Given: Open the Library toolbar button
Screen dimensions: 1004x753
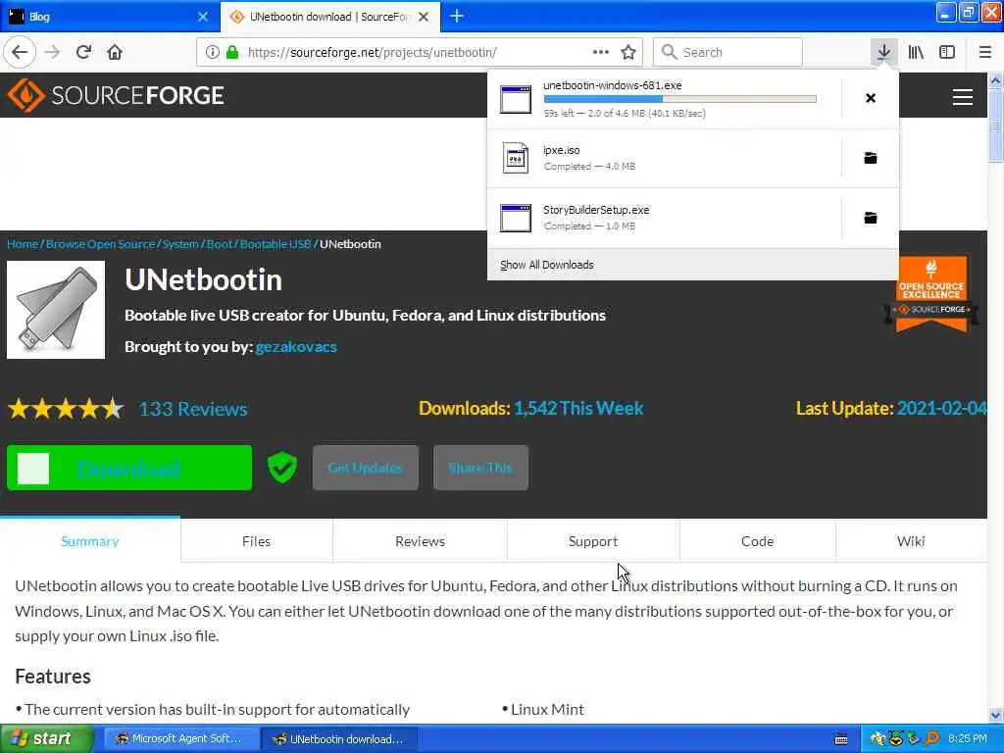Looking at the screenshot, I should pos(916,52).
